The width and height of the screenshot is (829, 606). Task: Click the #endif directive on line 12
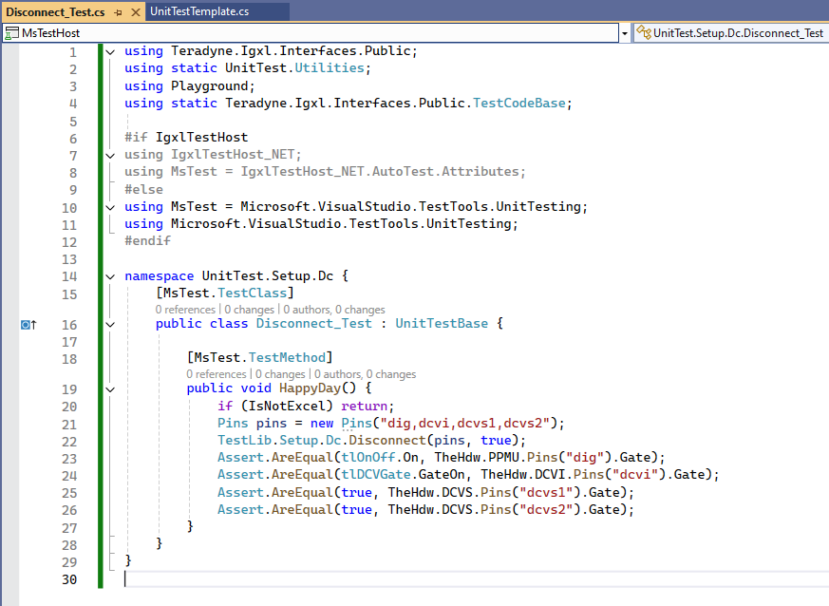point(147,241)
